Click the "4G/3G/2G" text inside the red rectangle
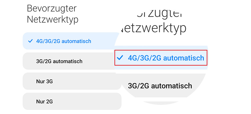The height and width of the screenshot is (114, 251). pos(144,58)
